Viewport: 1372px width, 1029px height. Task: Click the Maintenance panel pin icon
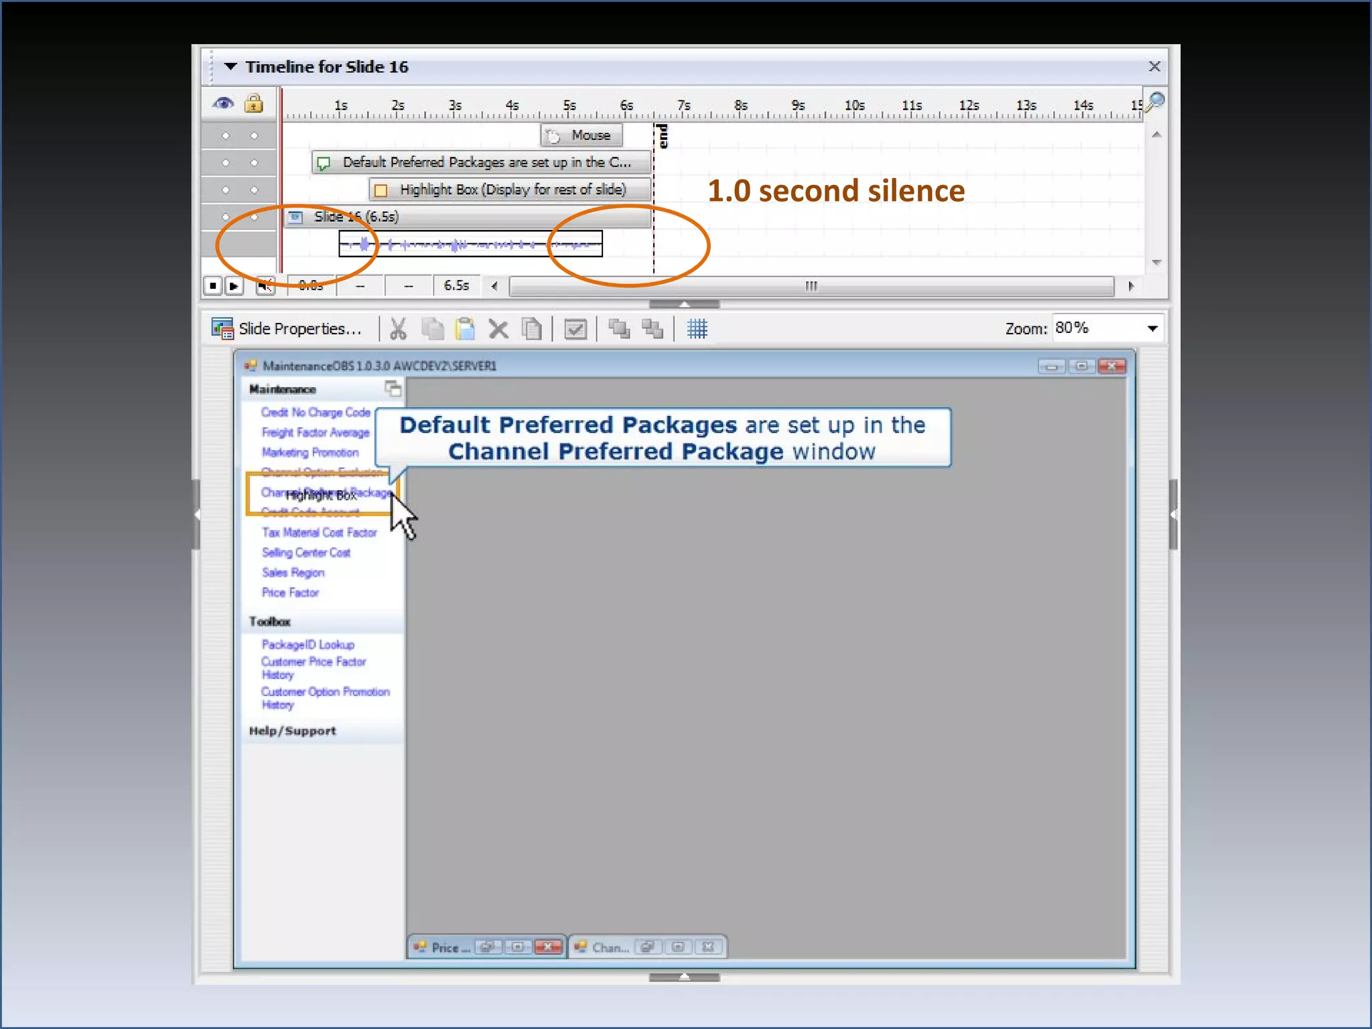click(393, 388)
